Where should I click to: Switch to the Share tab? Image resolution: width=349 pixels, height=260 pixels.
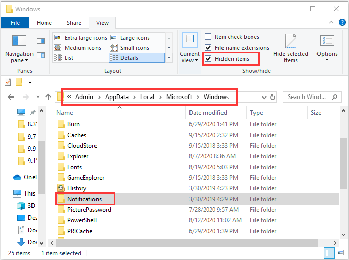tap(74, 23)
